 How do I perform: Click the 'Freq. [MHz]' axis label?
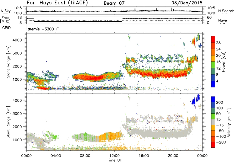(x=5, y=20)
